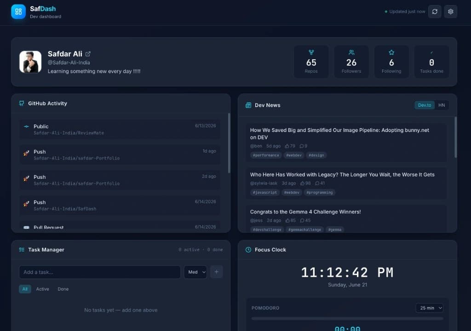Click likes icon on the Gemma 4 article
The height and width of the screenshot is (331, 471).
pos(287,221)
